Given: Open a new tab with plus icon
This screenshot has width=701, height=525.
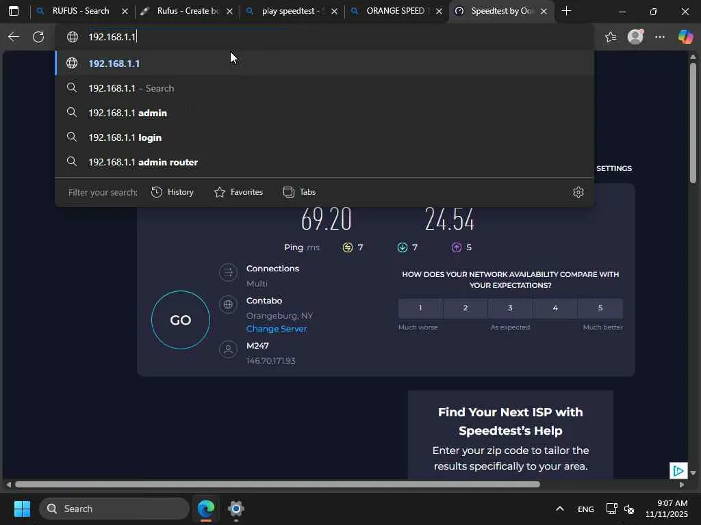Looking at the screenshot, I should coord(566,11).
